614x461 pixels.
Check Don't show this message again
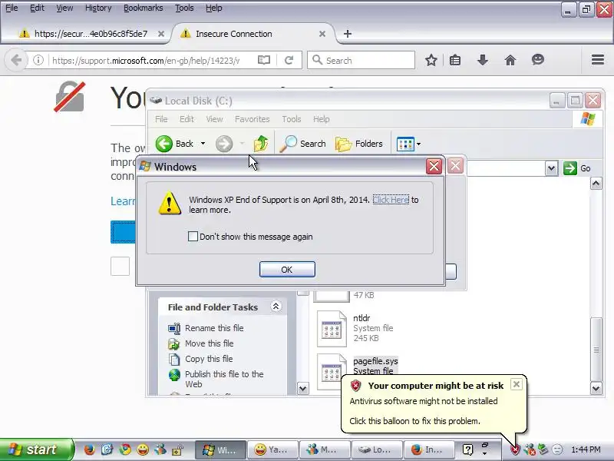193,237
